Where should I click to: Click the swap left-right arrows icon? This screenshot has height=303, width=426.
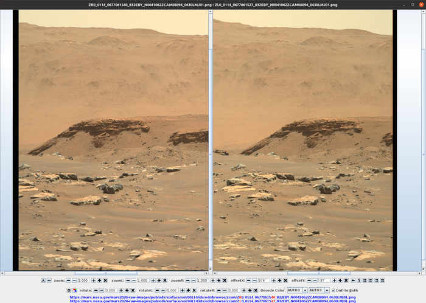[353, 280]
